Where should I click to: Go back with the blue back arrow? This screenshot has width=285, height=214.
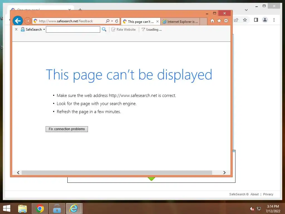tap(18, 21)
